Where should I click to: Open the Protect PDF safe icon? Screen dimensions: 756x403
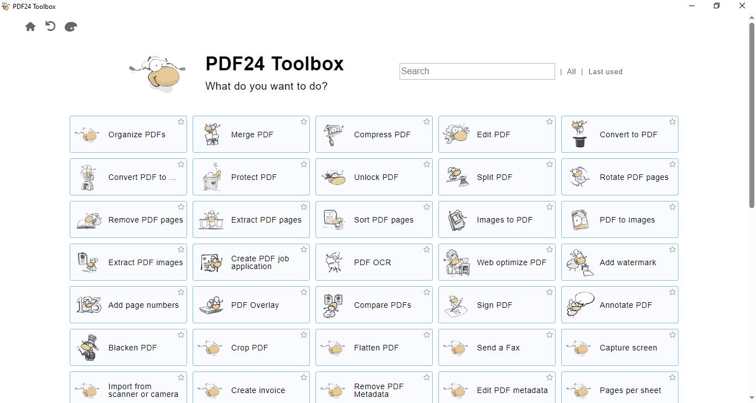tap(211, 177)
